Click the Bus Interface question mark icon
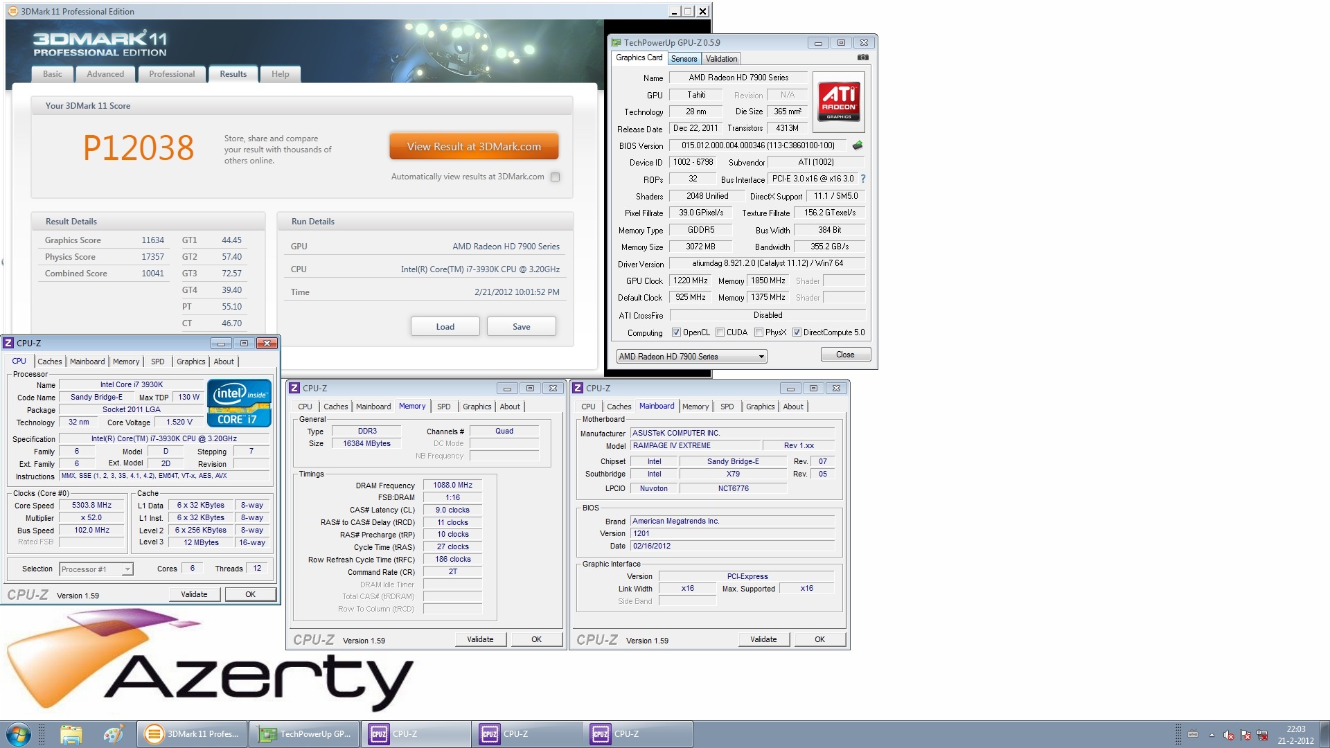1330x748 pixels. coord(863,179)
